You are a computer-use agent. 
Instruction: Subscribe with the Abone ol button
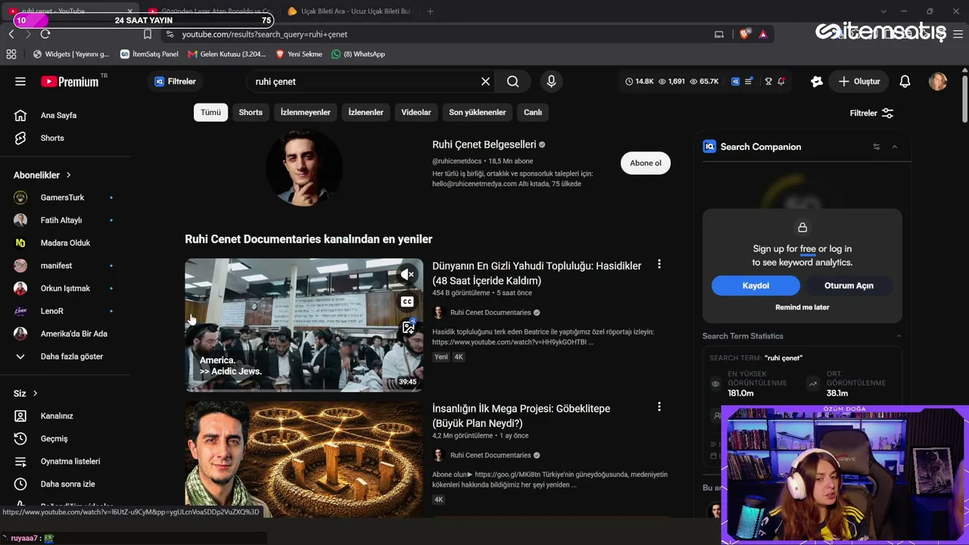click(646, 163)
